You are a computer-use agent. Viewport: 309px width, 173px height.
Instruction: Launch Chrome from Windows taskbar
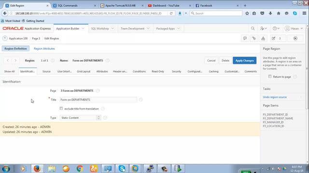(80, 169)
